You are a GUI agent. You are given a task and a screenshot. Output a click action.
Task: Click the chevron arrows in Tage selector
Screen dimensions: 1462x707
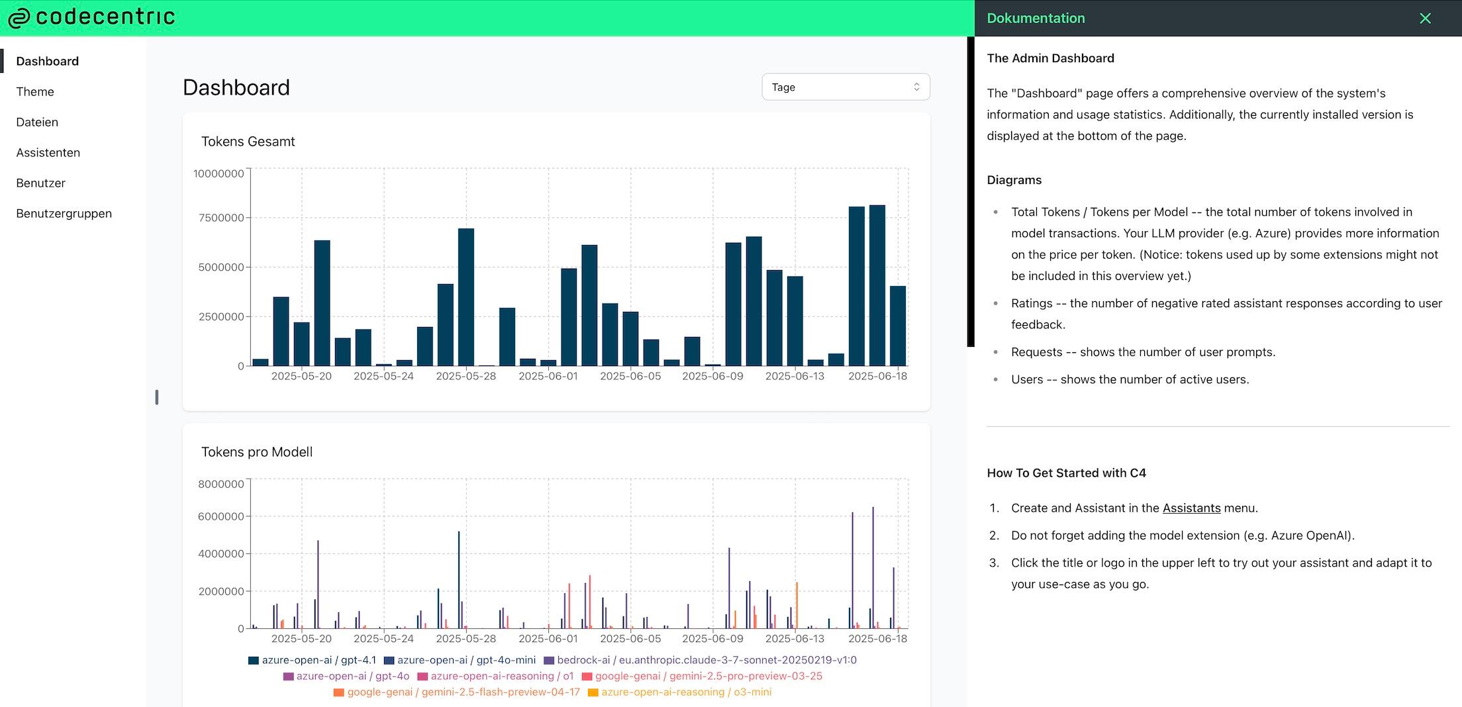click(916, 87)
